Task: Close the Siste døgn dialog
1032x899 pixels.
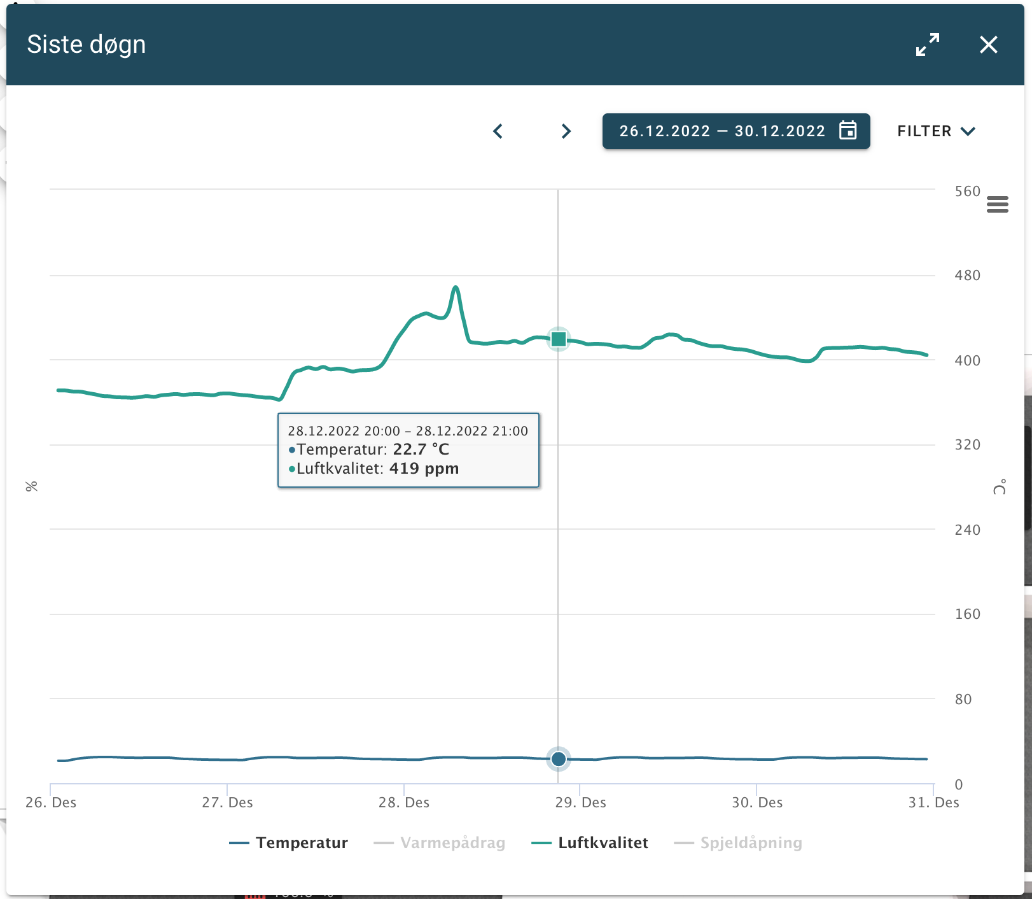Action: tap(988, 45)
